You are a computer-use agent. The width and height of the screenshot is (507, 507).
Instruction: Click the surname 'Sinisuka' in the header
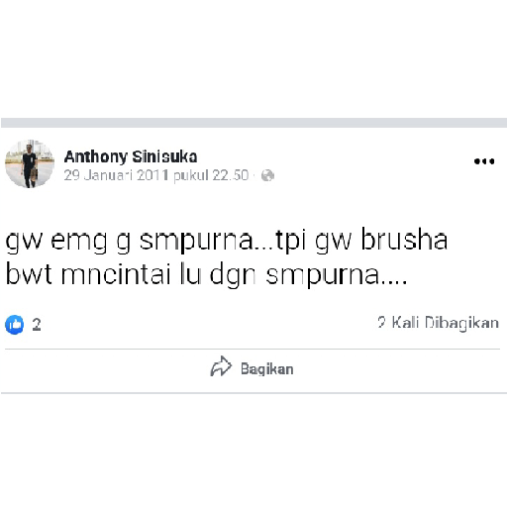click(x=164, y=156)
